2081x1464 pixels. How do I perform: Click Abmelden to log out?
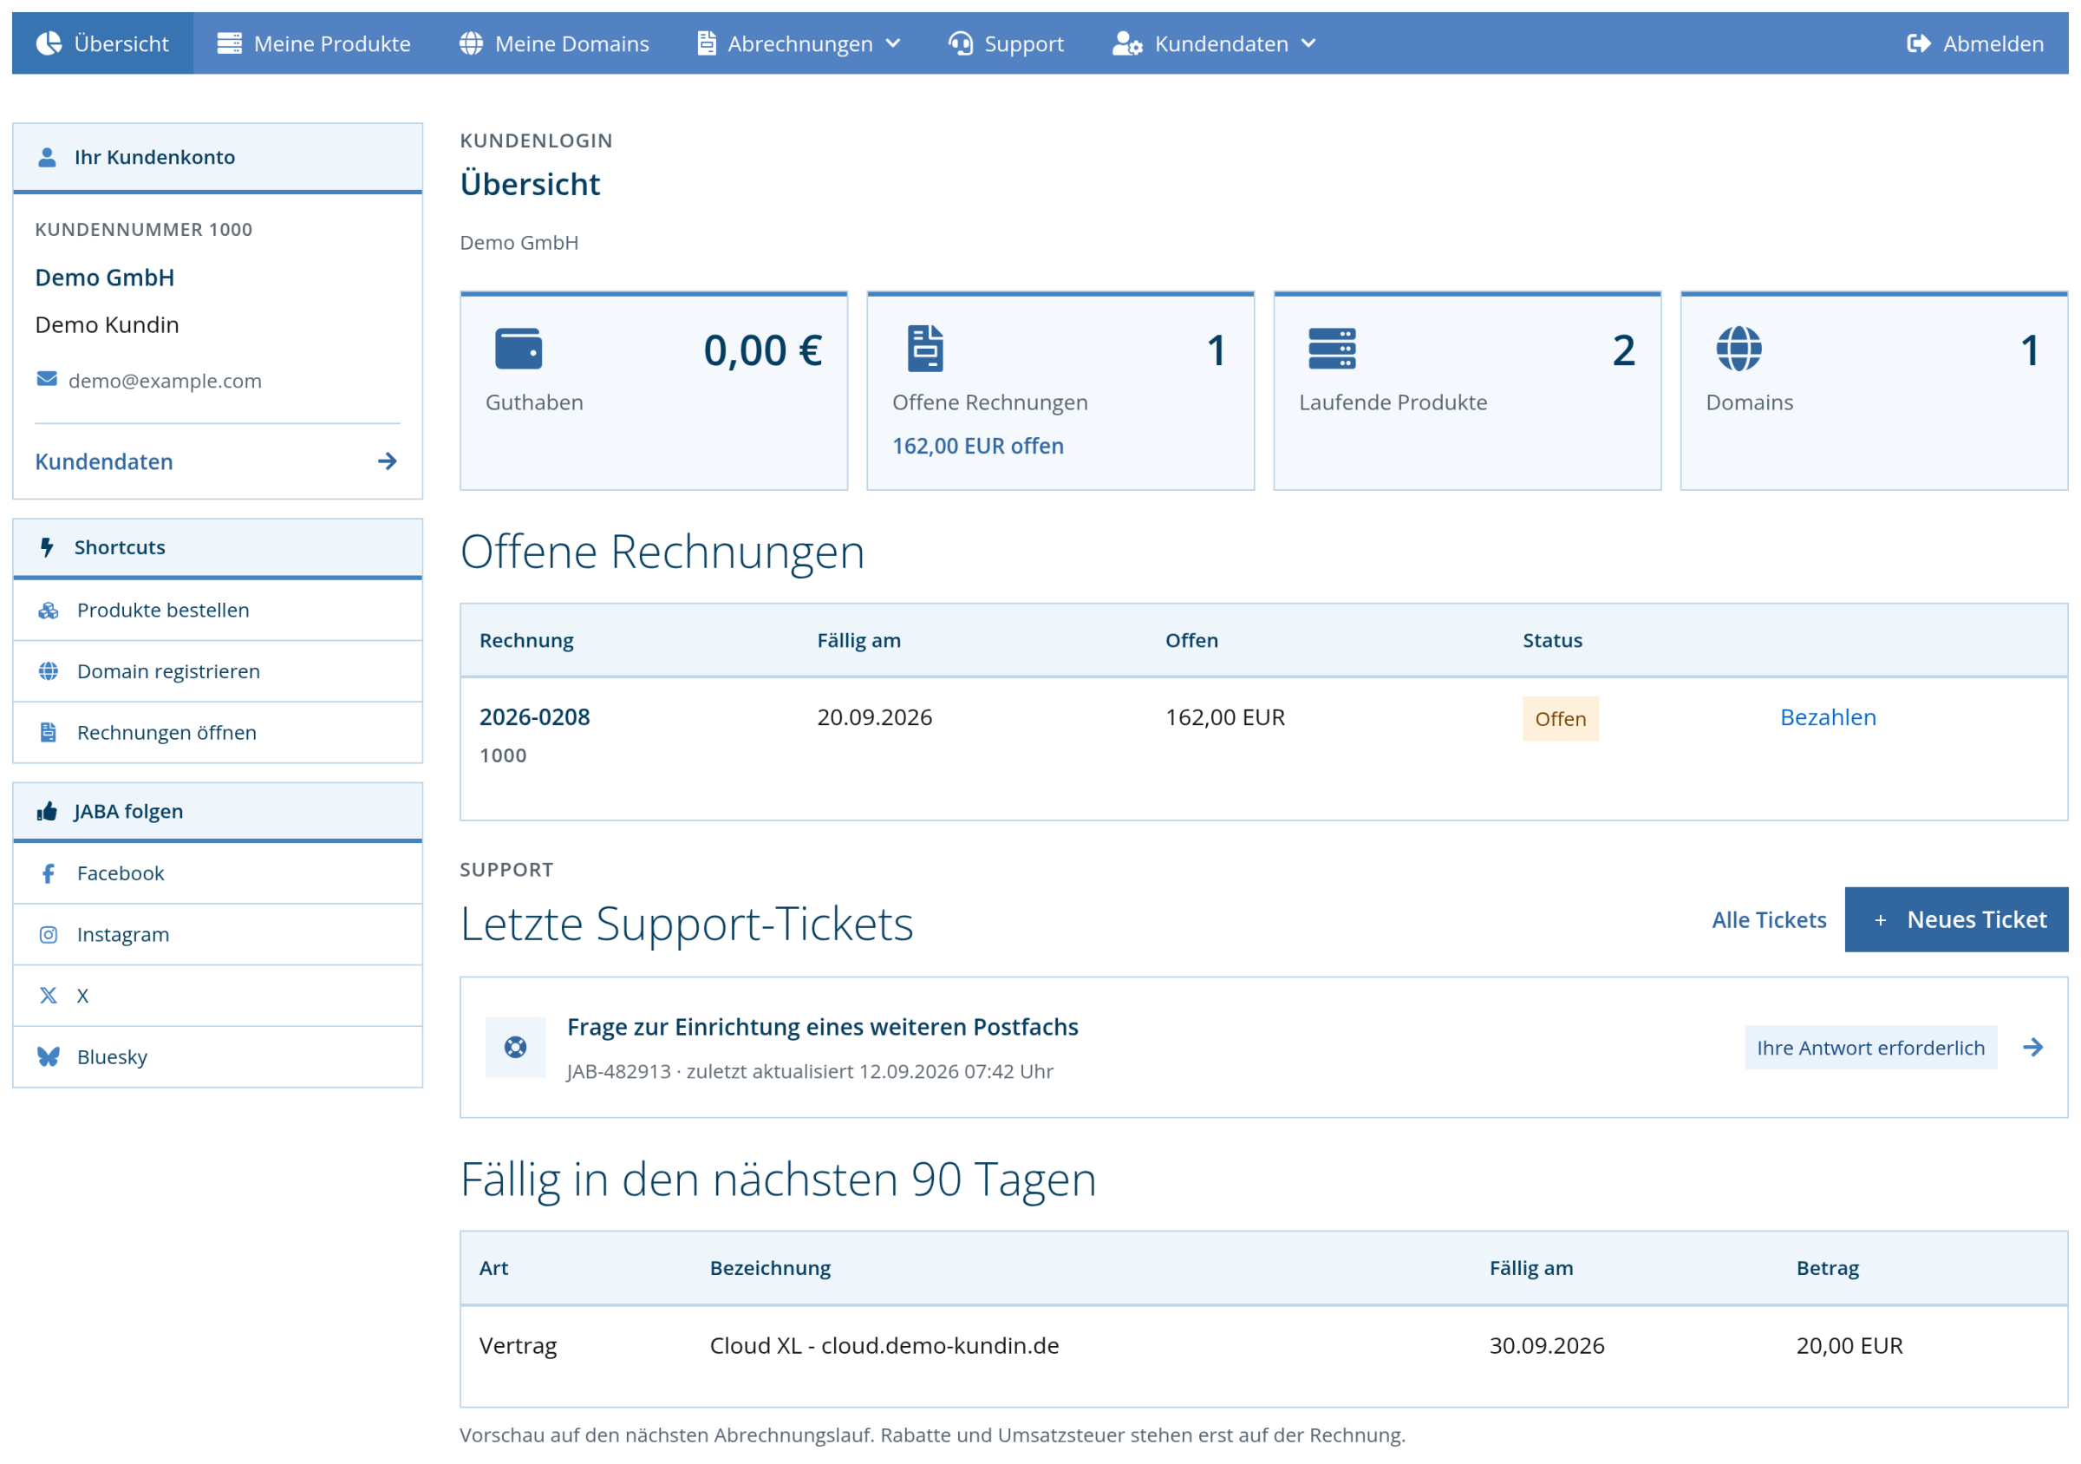click(1975, 43)
